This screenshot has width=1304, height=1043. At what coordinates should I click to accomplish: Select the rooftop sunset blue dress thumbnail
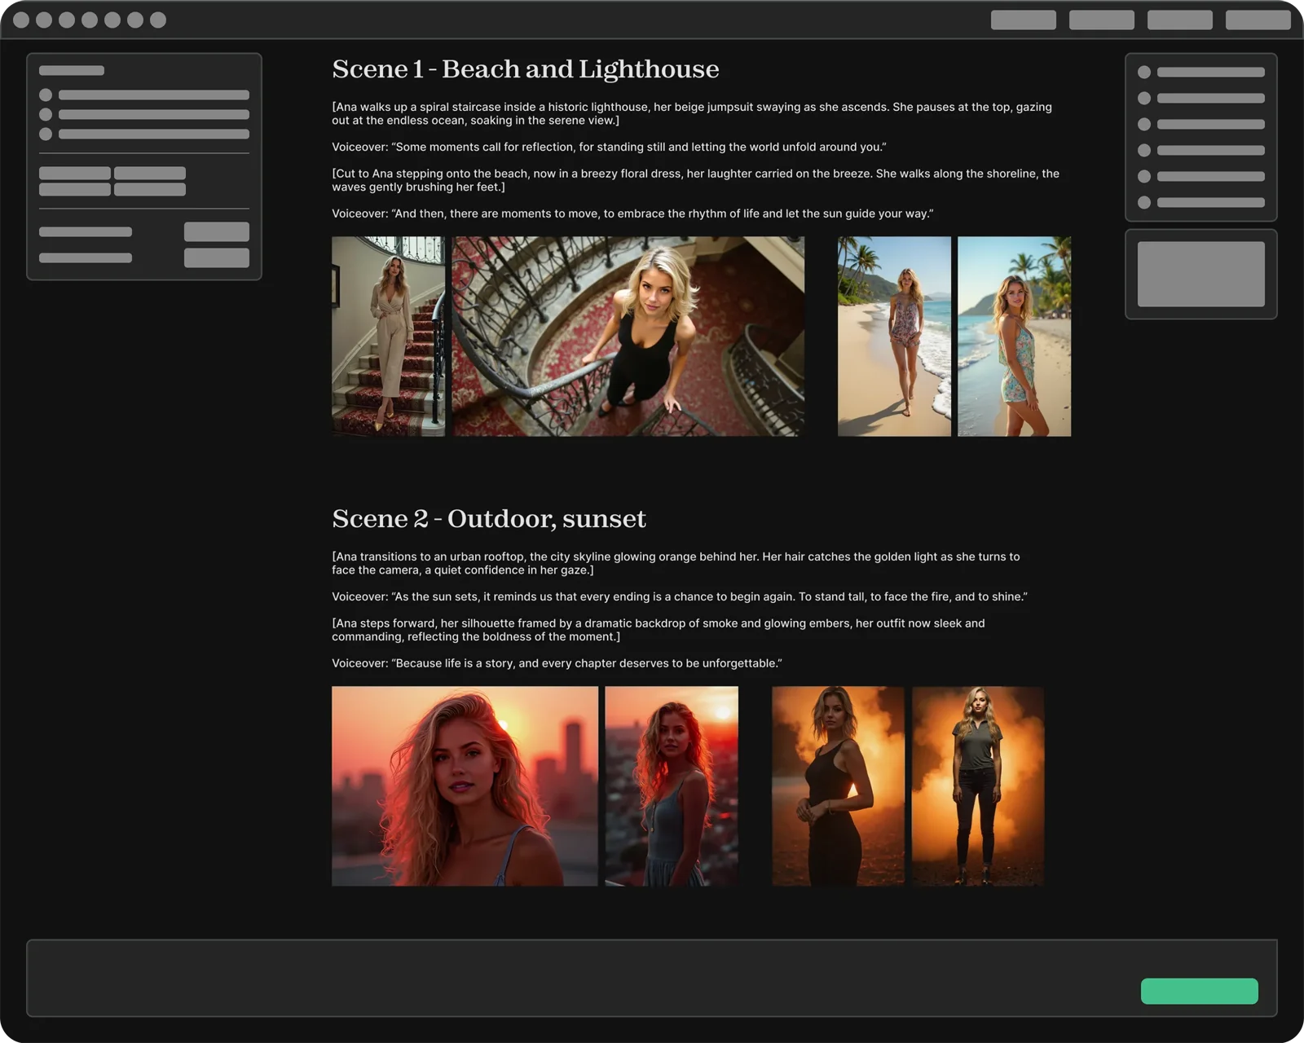click(672, 786)
